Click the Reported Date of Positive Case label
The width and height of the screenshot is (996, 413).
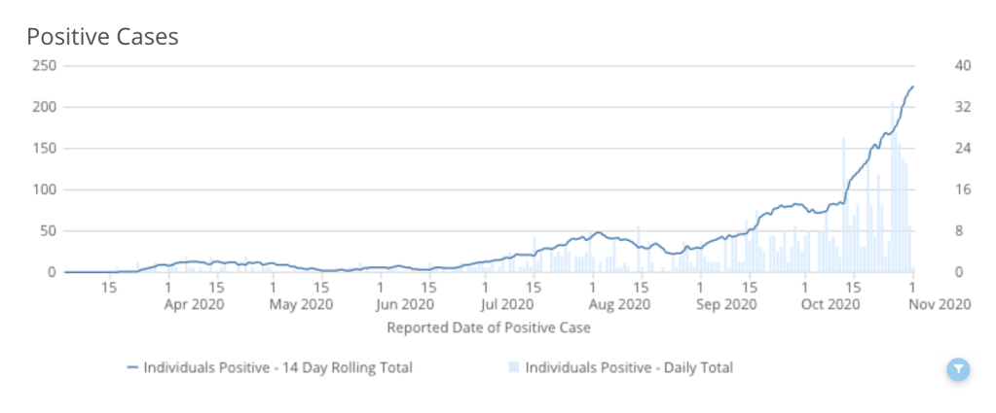point(489,327)
